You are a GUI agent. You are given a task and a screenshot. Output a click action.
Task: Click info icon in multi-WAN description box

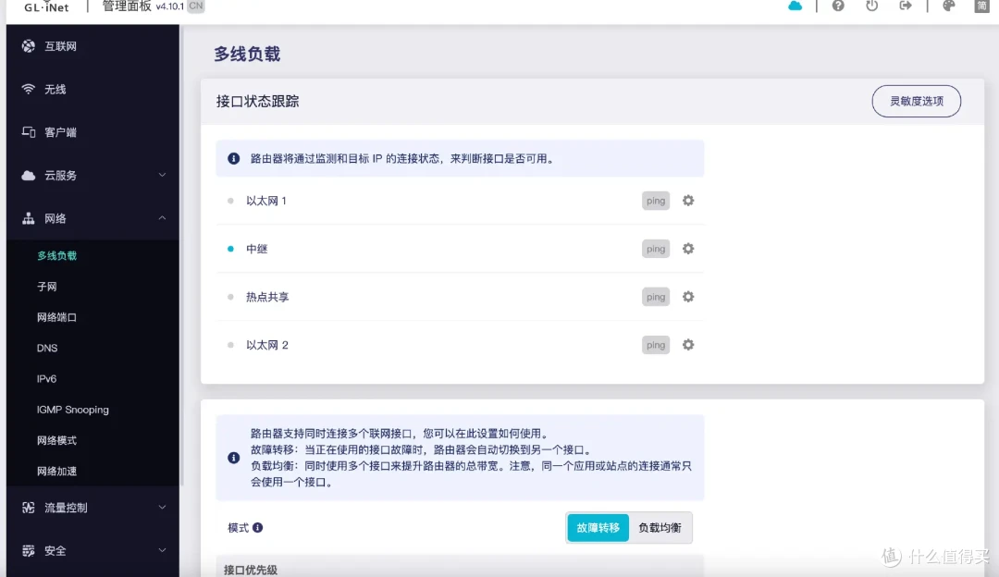234,458
